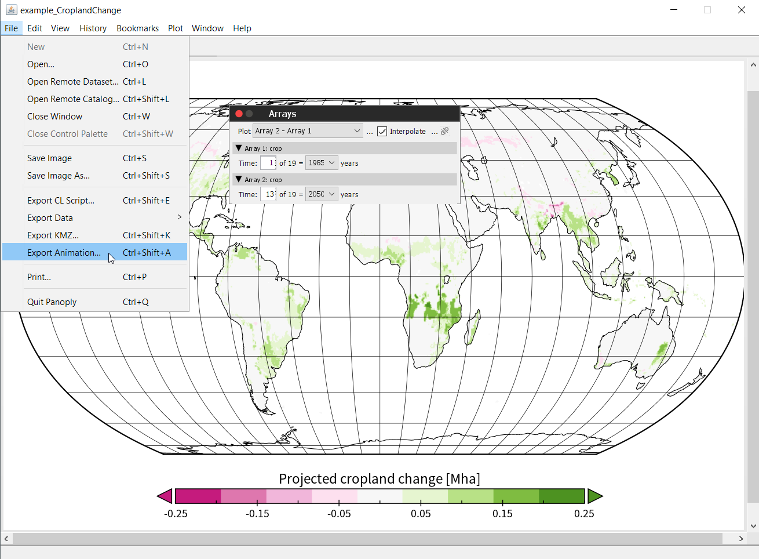Open the File menu
This screenshot has width=759, height=559.
tap(12, 28)
